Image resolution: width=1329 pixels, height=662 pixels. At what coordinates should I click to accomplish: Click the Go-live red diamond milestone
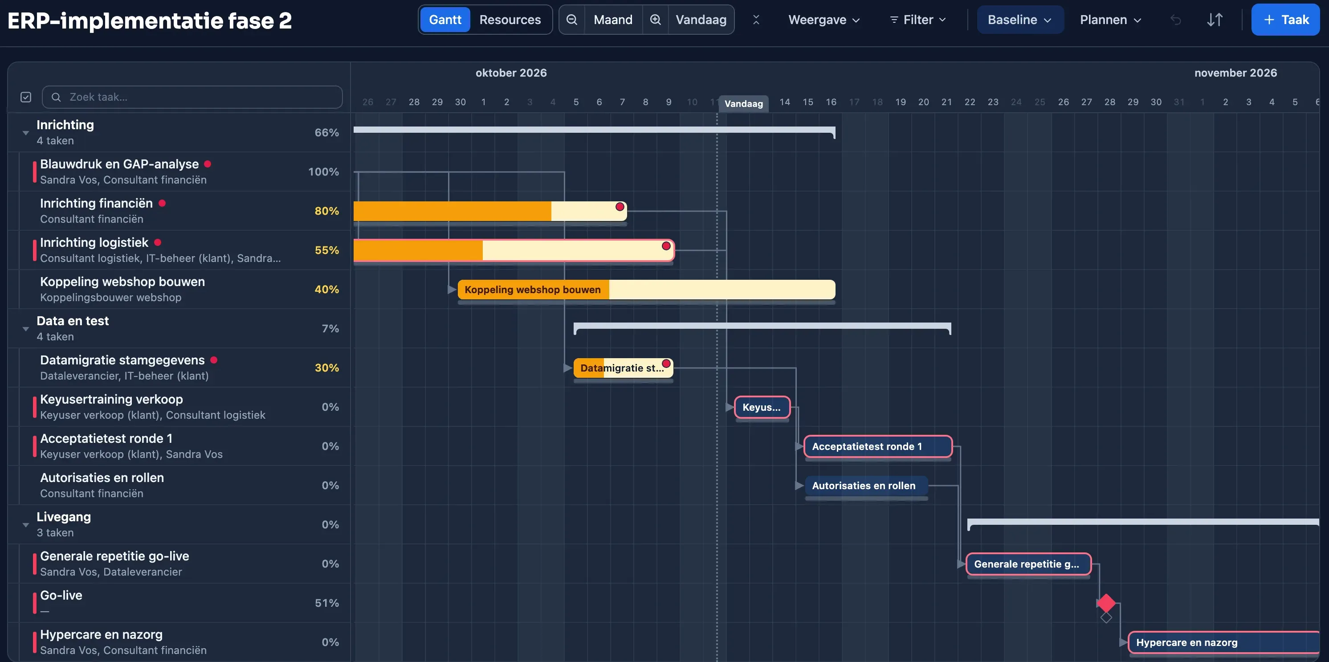coord(1105,603)
